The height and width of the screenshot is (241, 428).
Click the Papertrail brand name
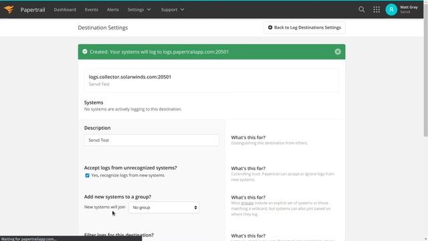33,10
